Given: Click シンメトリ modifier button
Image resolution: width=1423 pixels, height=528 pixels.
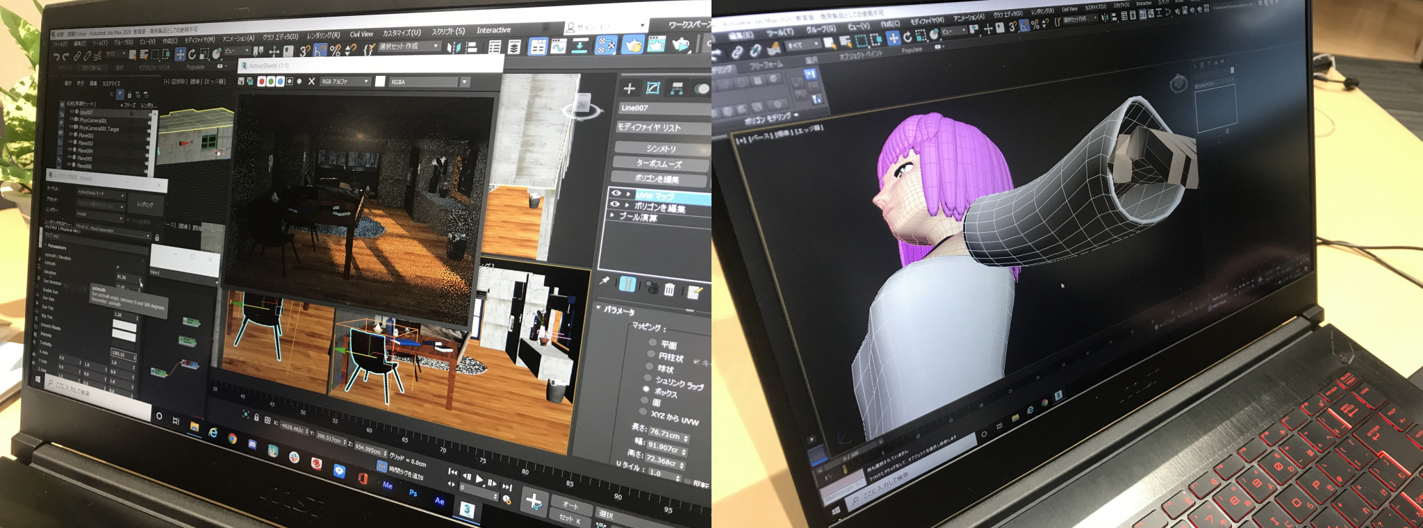Looking at the screenshot, I should coord(661,149).
